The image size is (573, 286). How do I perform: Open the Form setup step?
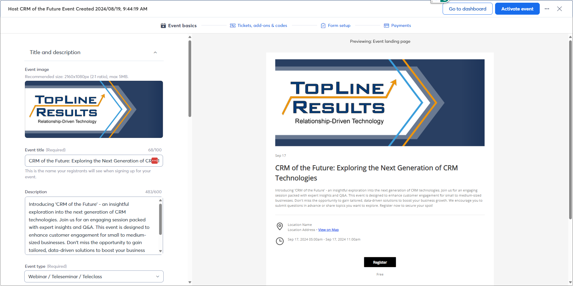[335, 26]
